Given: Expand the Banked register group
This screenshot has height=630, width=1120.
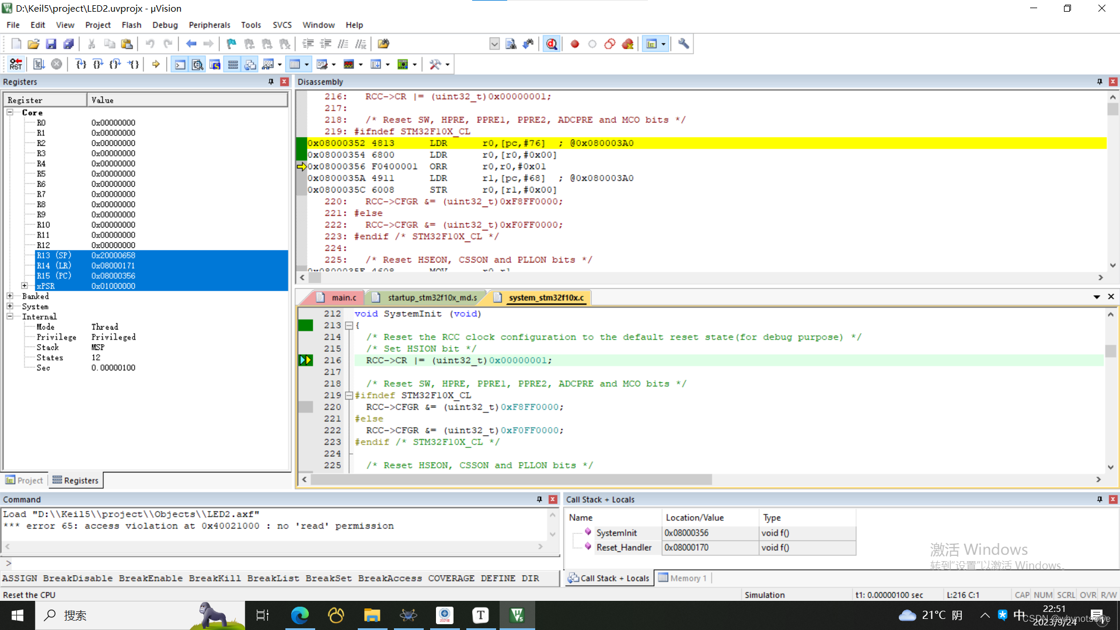Looking at the screenshot, I should (10, 296).
